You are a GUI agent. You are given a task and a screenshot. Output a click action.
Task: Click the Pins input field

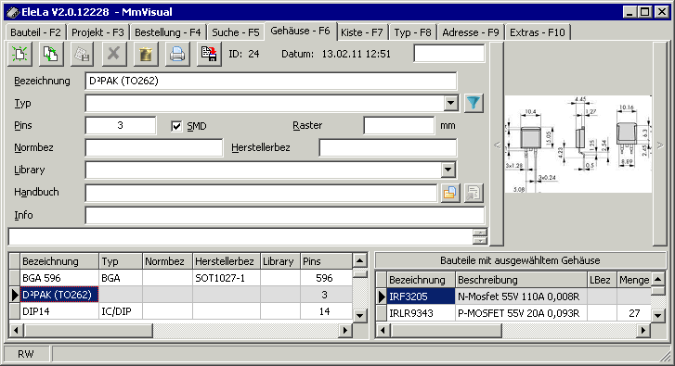tap(121, 125)
